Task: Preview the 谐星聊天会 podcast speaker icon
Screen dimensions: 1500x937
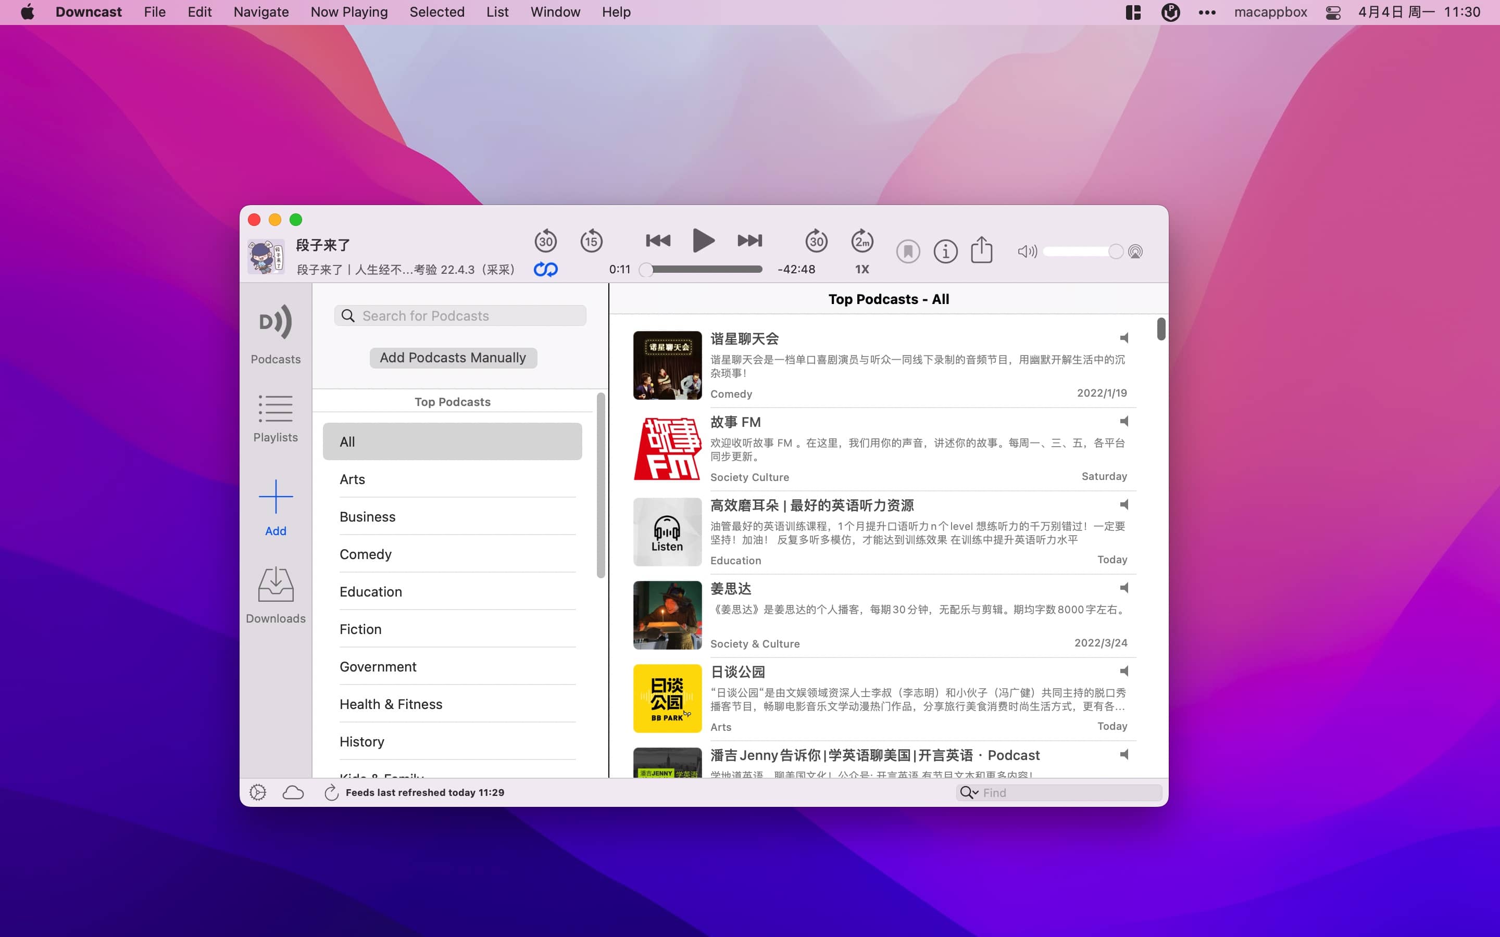Action: coord(1124,338)
